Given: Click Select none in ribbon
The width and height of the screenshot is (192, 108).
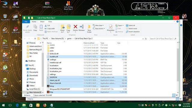Looking at the screenshot, I should pos(131,28).
